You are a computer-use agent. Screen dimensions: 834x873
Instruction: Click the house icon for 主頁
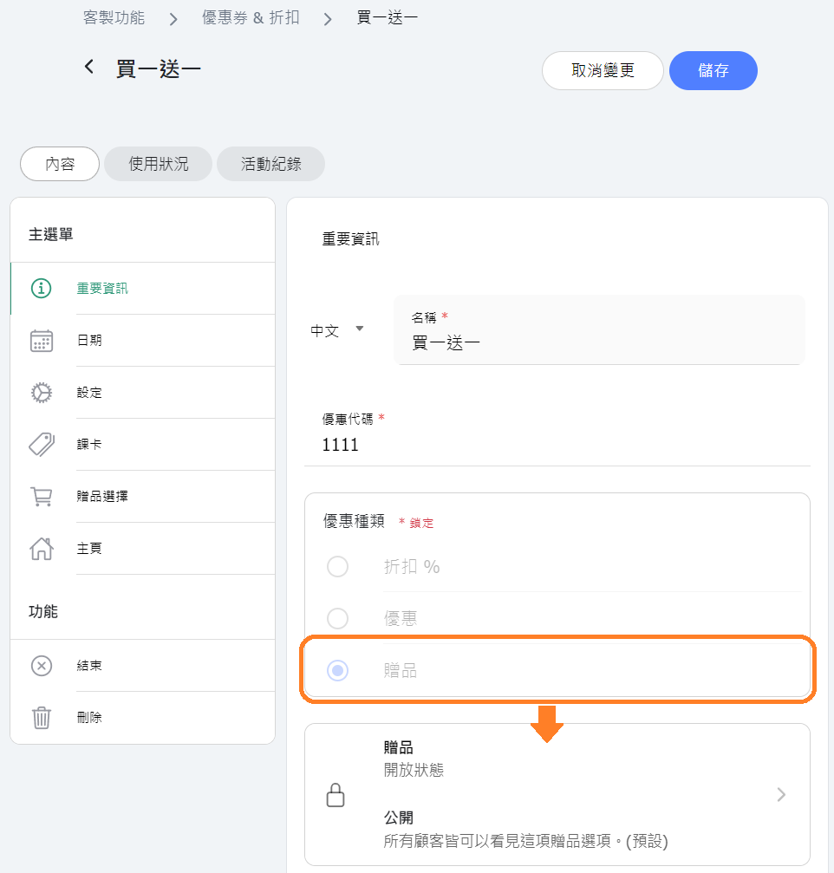(42, 549)
